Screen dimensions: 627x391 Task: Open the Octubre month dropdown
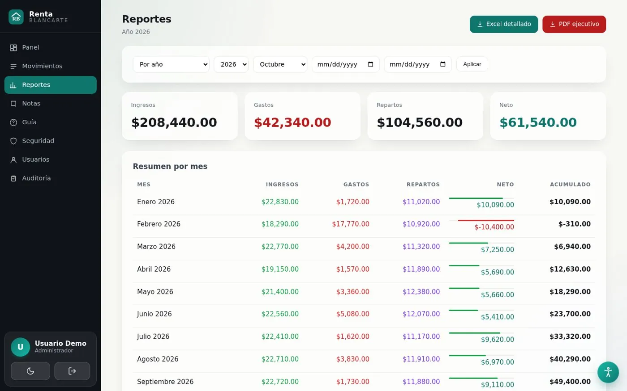pyautogui.click(x=280, y=64)
